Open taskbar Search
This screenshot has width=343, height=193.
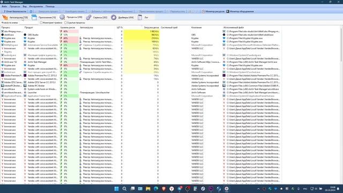point(124,189)
